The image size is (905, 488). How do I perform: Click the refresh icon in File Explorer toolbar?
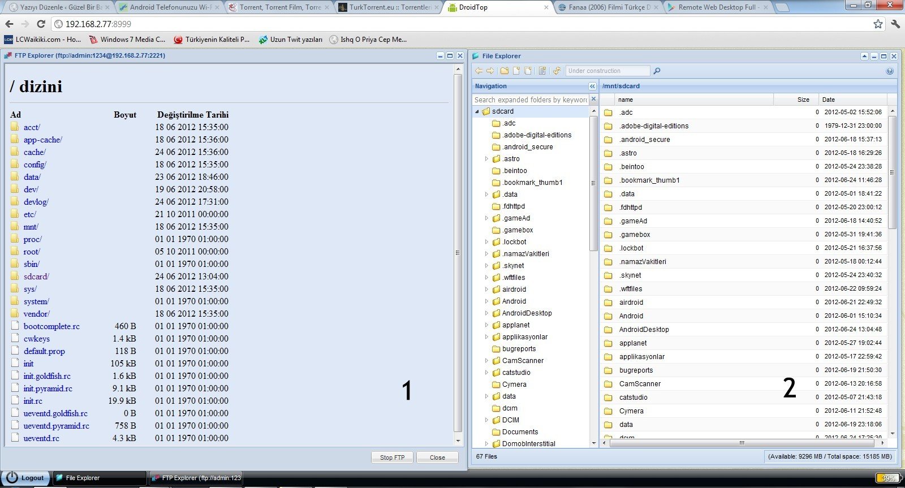[557, 71]
